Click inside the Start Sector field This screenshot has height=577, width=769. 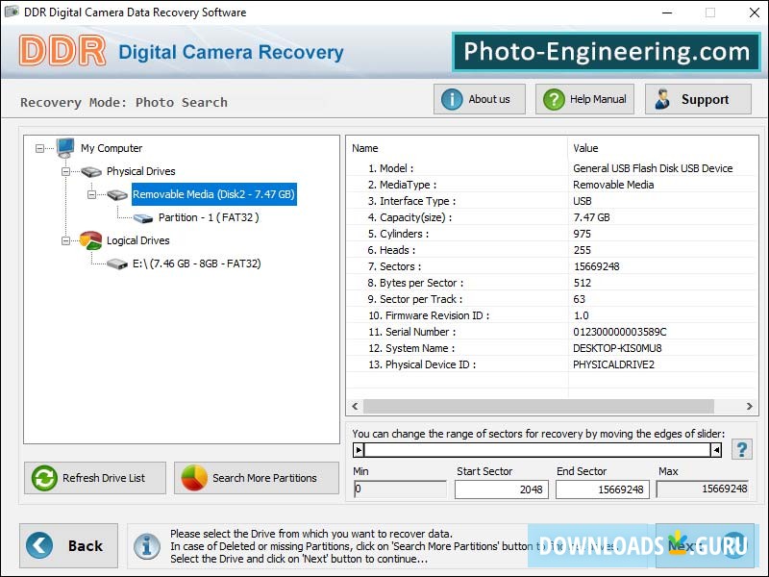click(x=500, y=489)
